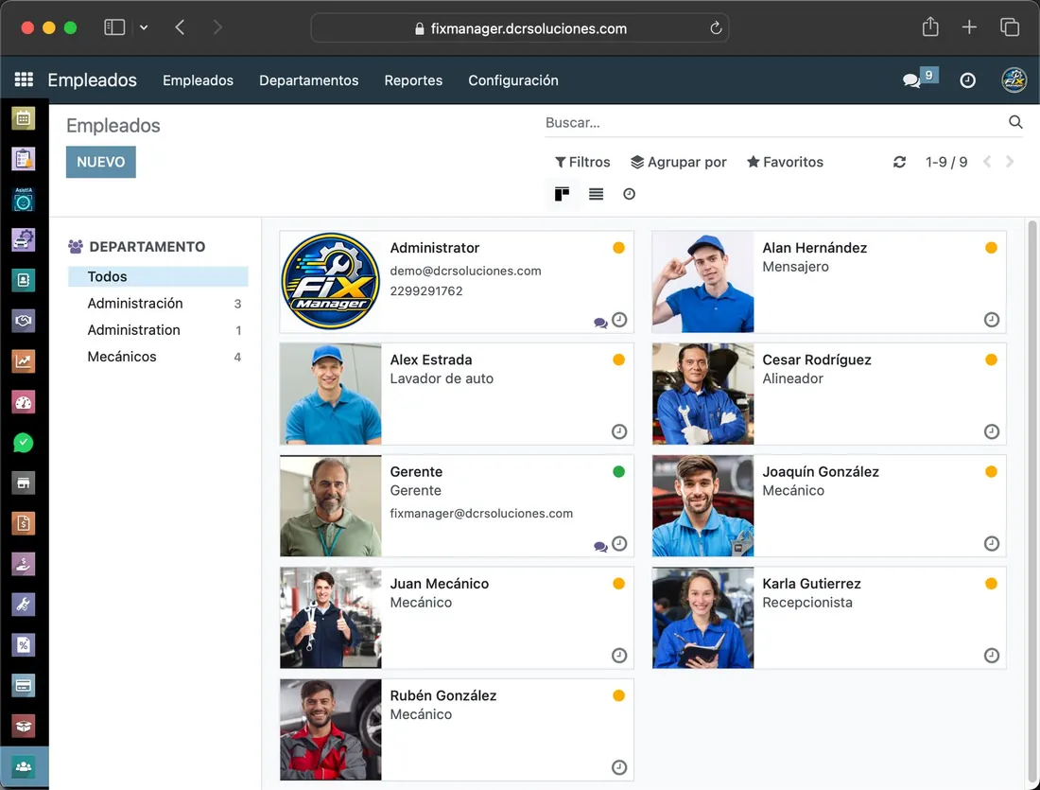Click the NUEVO button
Image resolution: width=1040 pixels, height=790 pixels.
point(101,162)
